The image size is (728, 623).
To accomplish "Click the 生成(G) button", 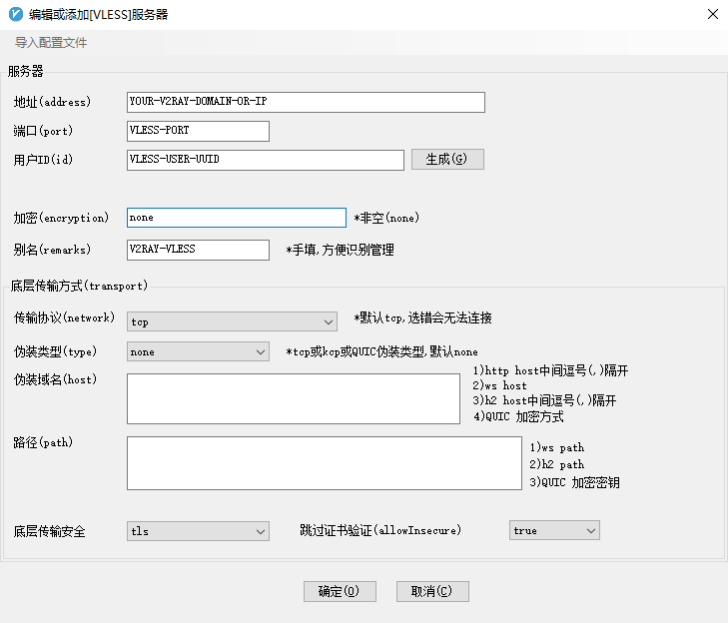I will (x=447, y=159).
